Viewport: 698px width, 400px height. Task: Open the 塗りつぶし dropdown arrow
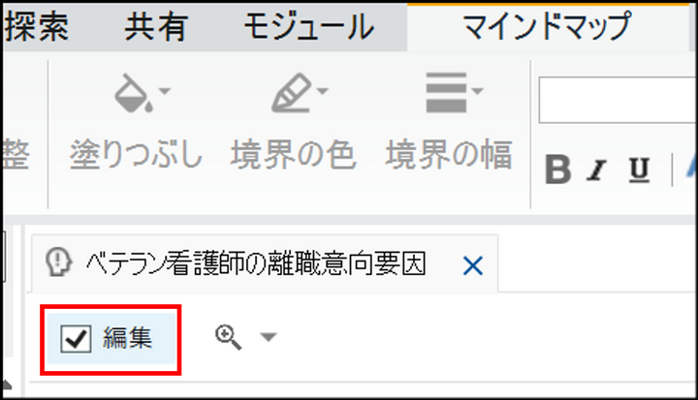(165, 91)
